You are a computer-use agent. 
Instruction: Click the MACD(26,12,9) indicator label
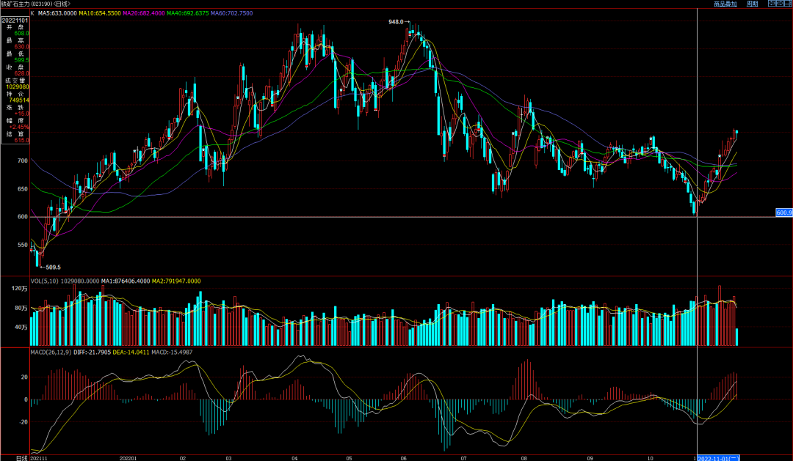(51, 353)
